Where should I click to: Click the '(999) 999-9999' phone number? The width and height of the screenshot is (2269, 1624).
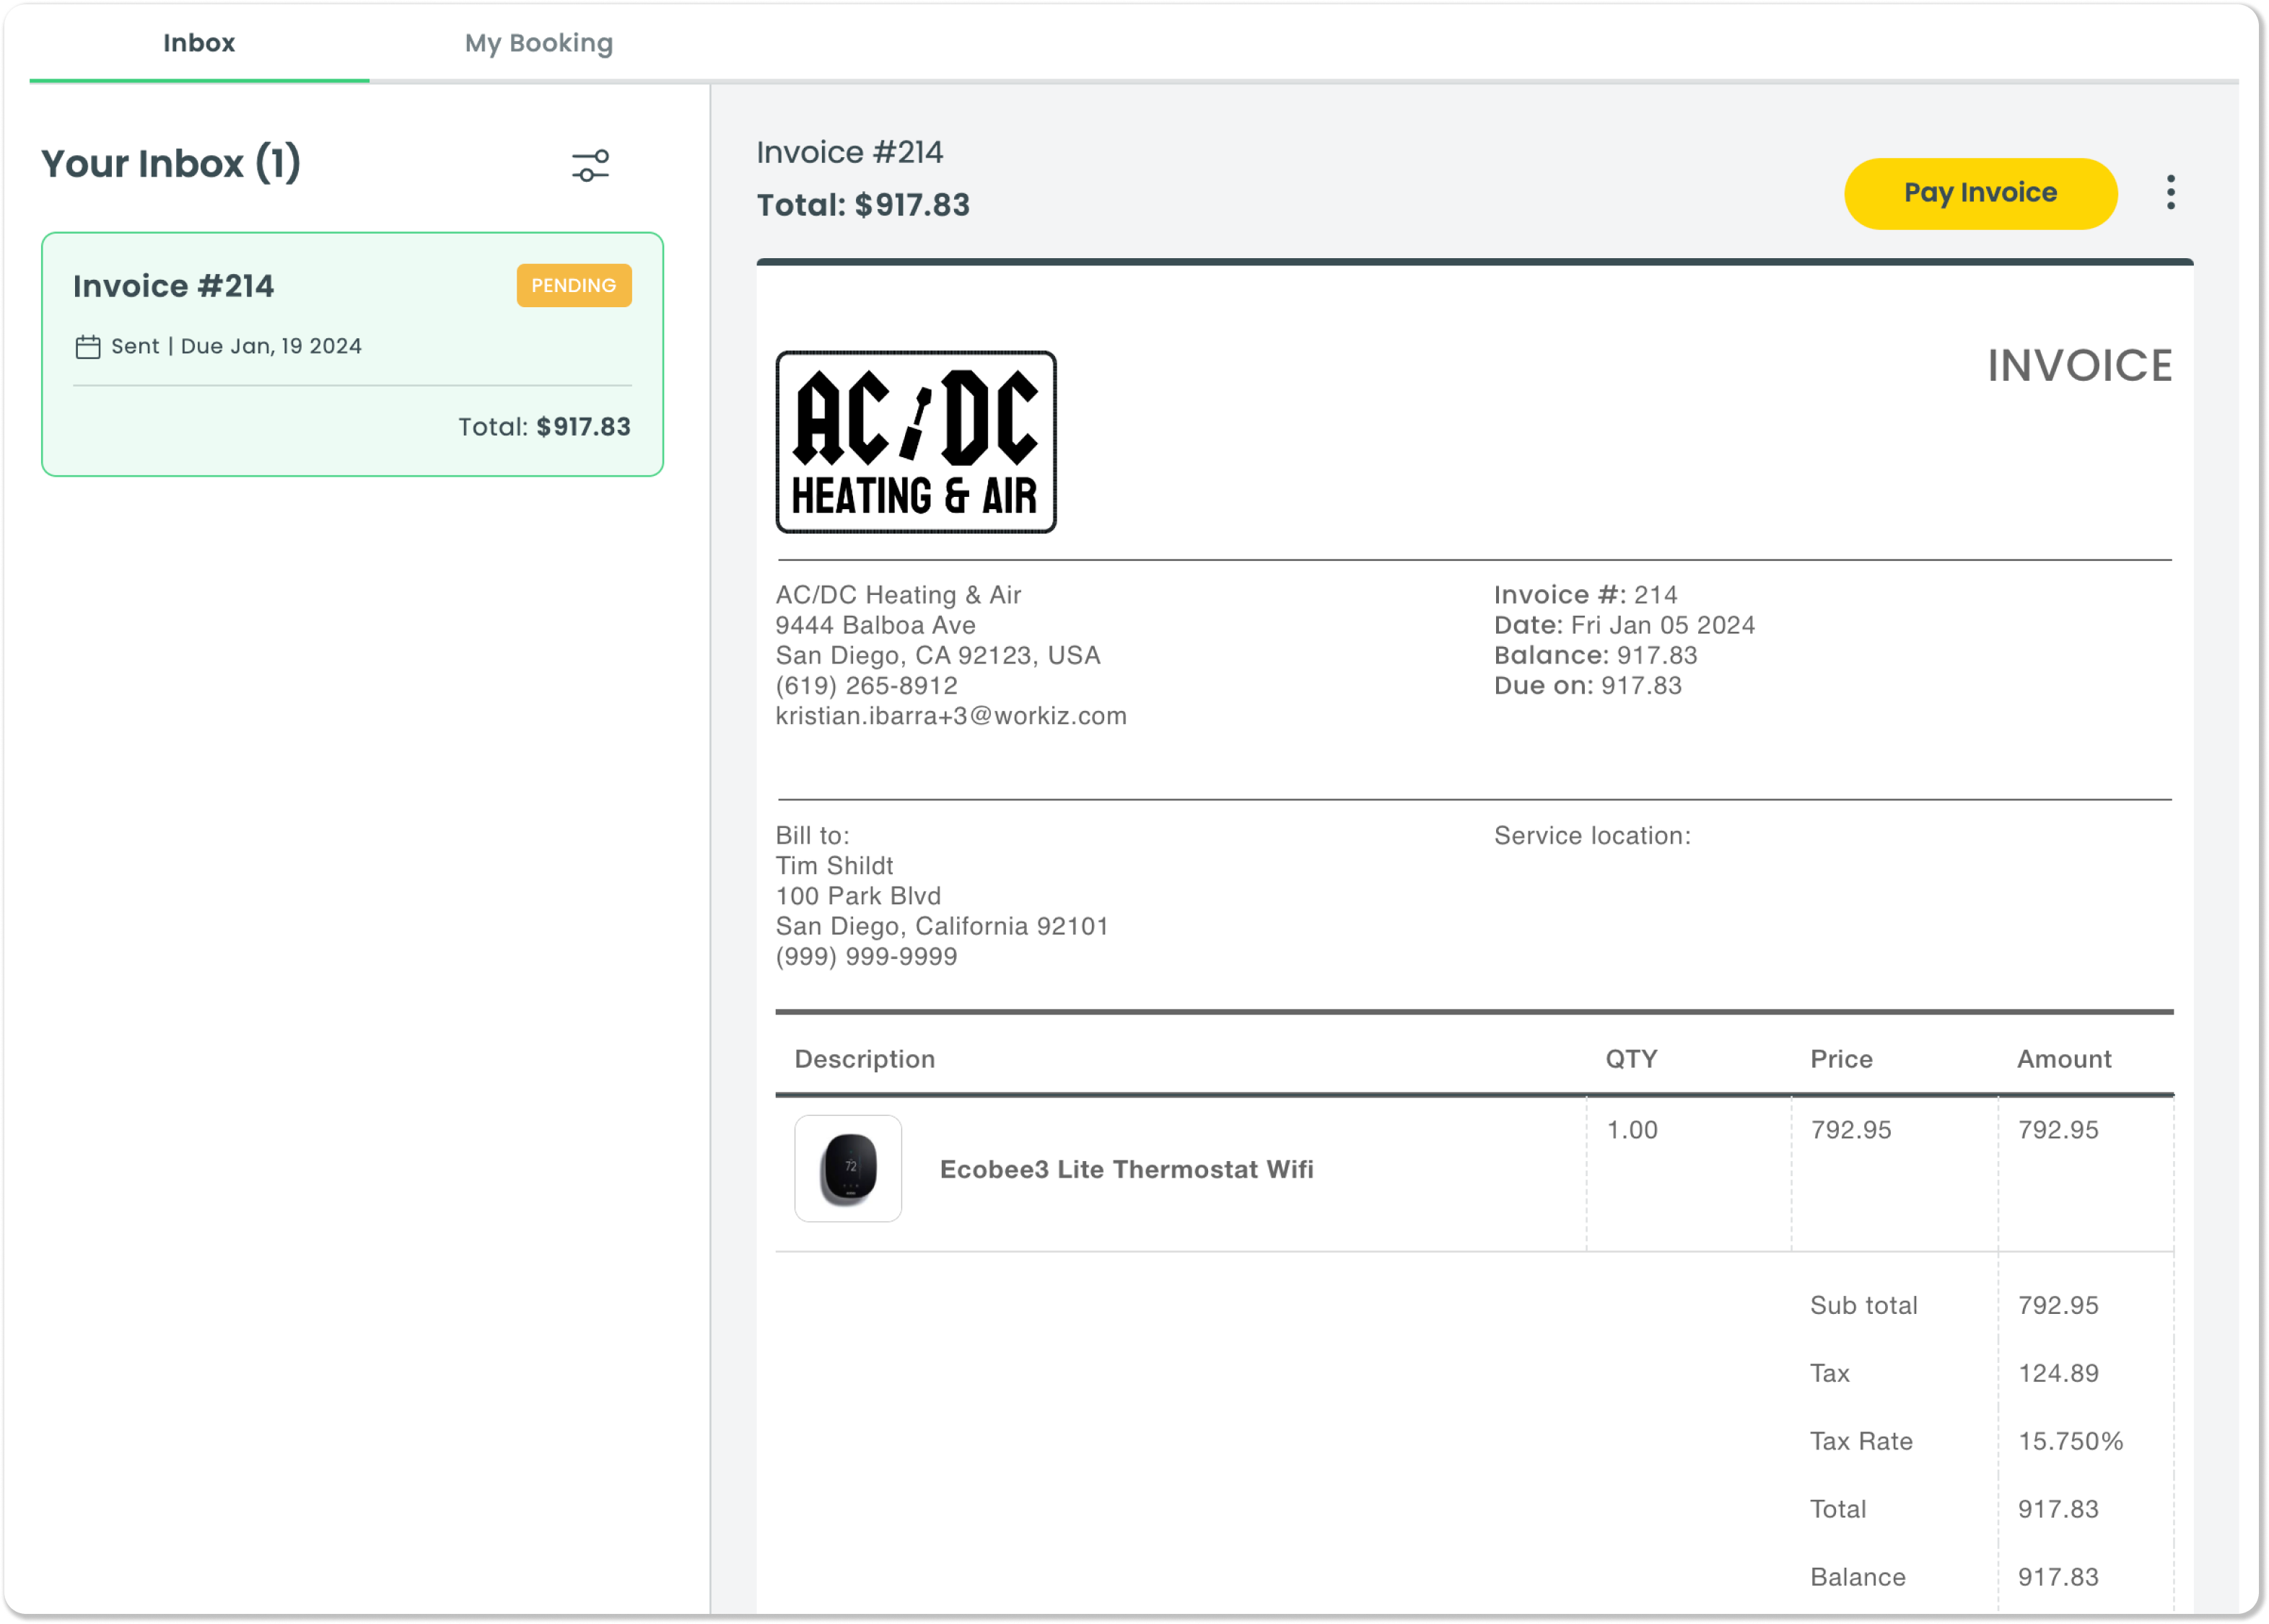pos(866,956)
